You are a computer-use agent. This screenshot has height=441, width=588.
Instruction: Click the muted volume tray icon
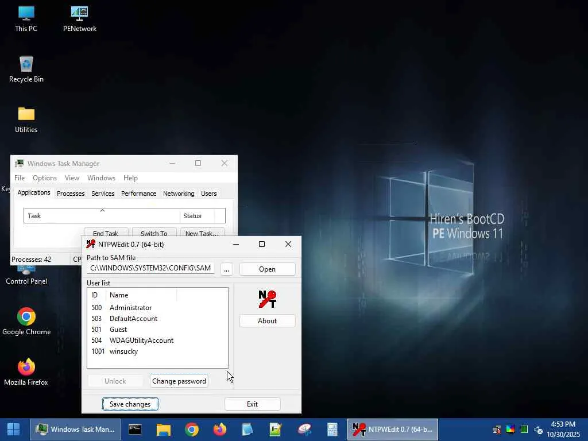pos(539,430)
